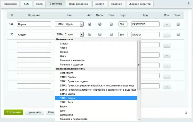This screenshot has height=122, width=193.
Task: Click edit button on last empty row
Action: [x=167, y=86]
